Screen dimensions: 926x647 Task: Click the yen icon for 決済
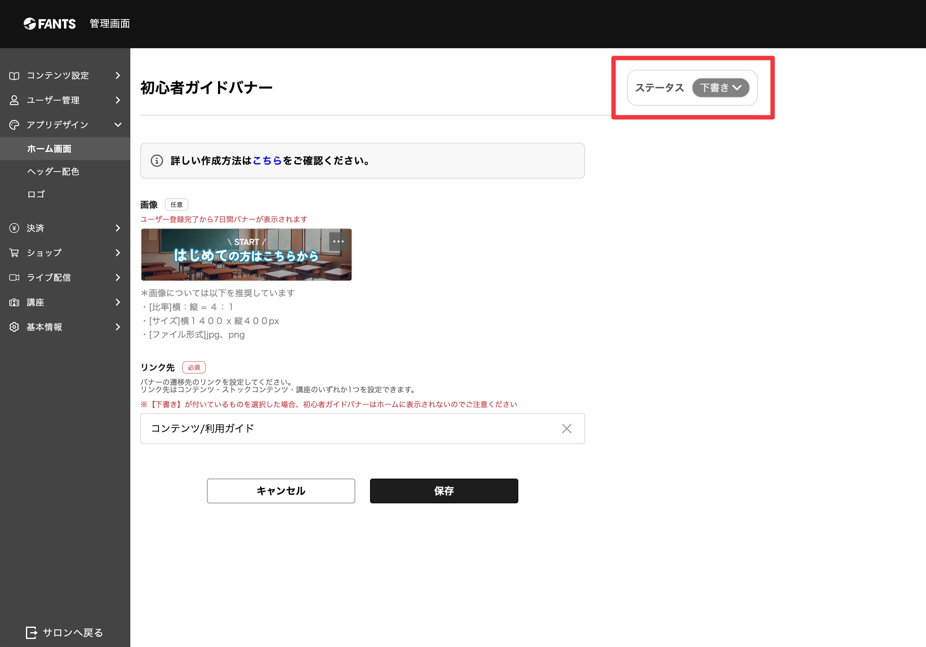click(x=14, y=228)
